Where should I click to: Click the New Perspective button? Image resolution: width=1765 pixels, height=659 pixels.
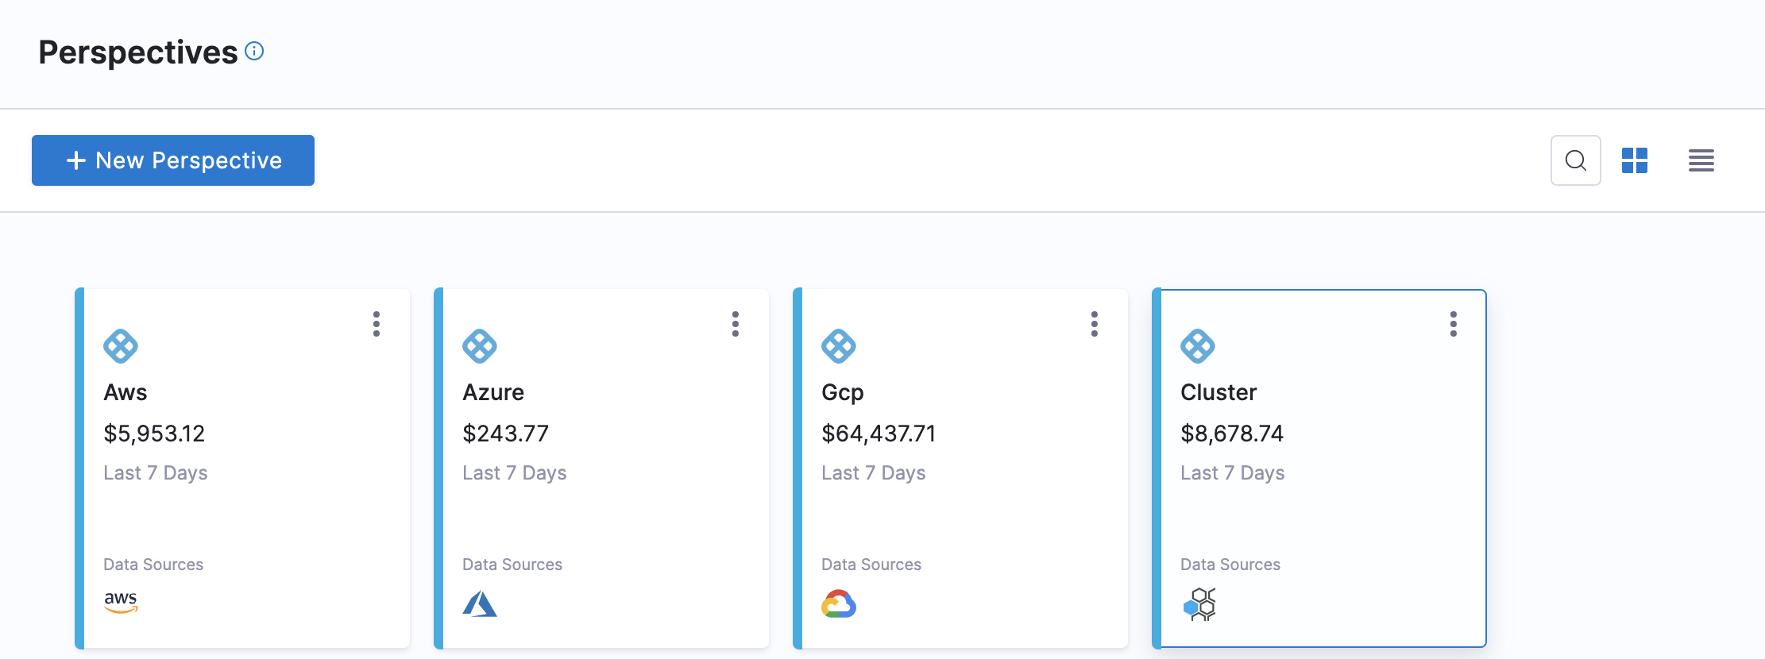tap(173, 160)
